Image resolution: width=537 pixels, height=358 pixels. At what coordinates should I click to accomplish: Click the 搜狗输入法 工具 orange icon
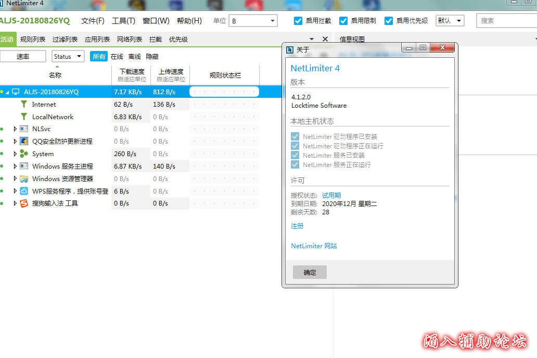(24, 203)
